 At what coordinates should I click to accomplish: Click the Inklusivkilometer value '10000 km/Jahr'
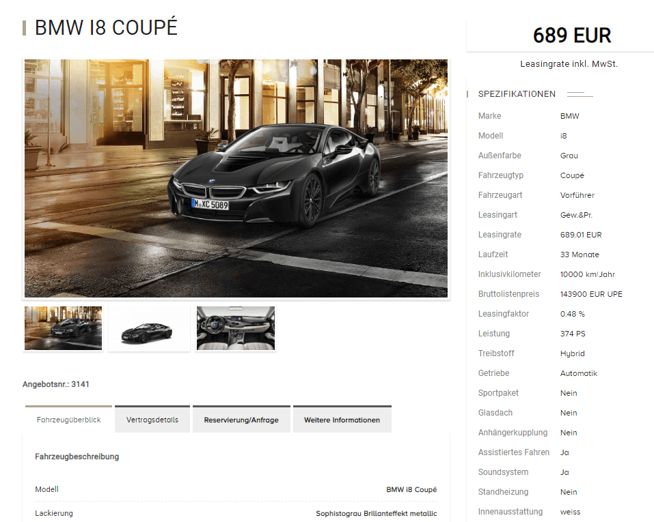[x=587, y=274]
